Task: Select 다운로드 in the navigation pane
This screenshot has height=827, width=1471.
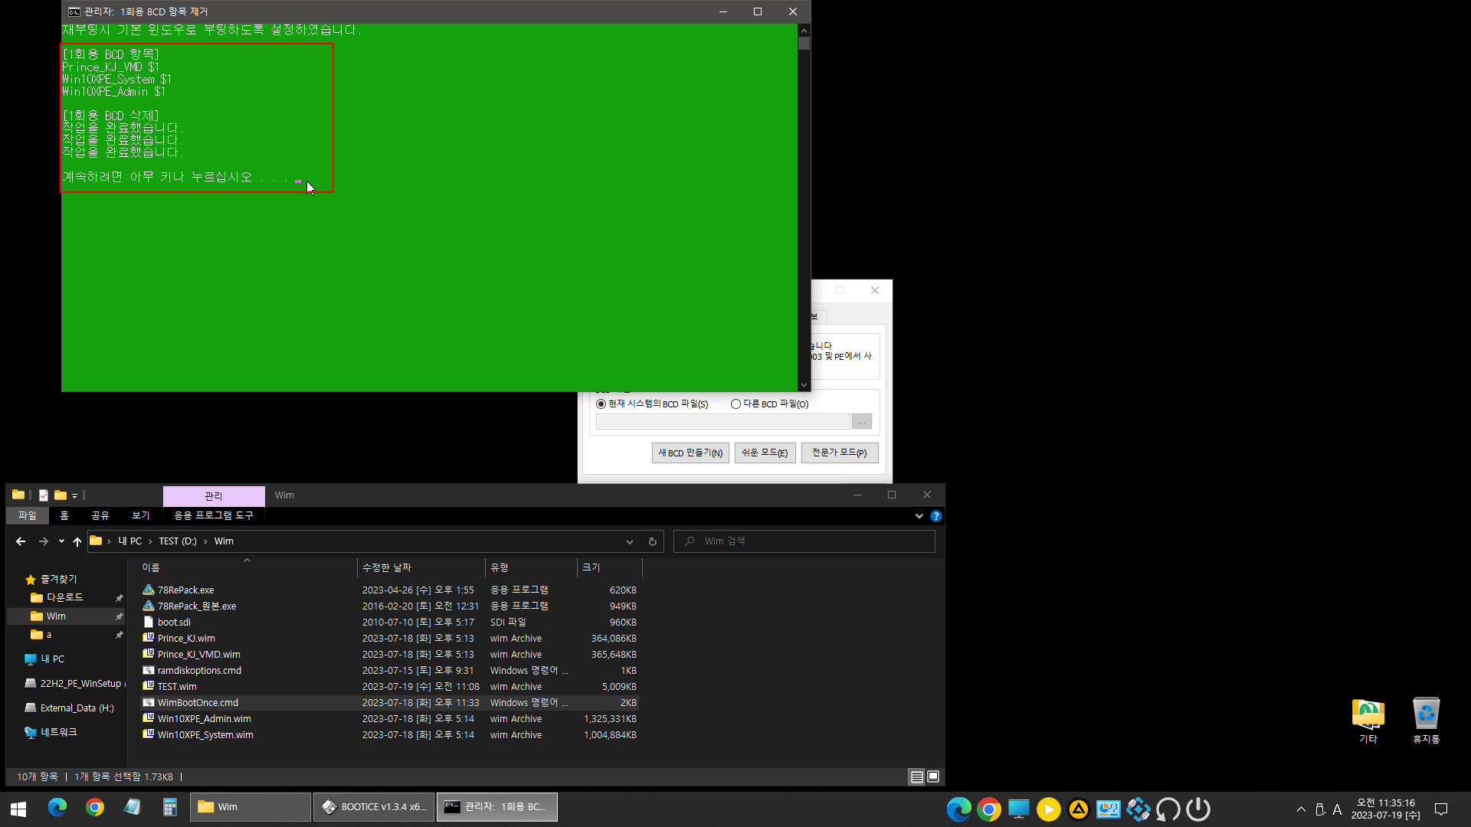Action: coord(65,597)
